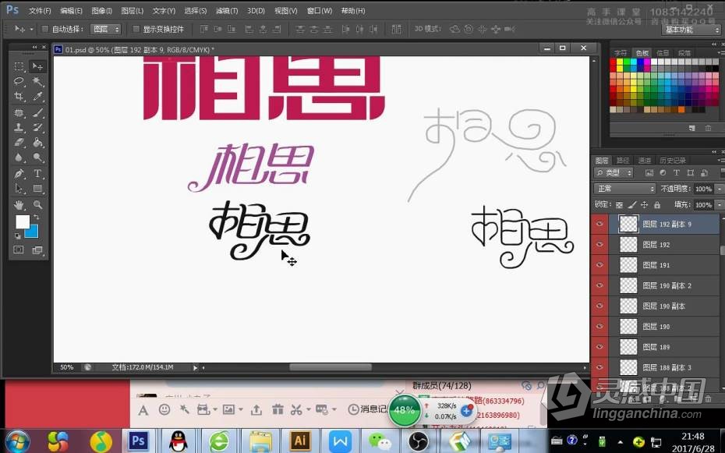Image resolution: width=725 pixels, height=453 pixels.
Task: Open QQ image send dropdown arrow
Action: 240,409
